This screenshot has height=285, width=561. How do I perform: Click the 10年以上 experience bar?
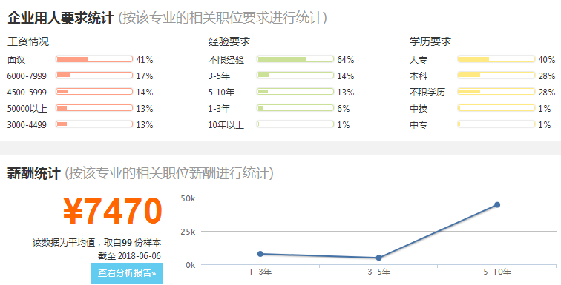pos(295,124)
